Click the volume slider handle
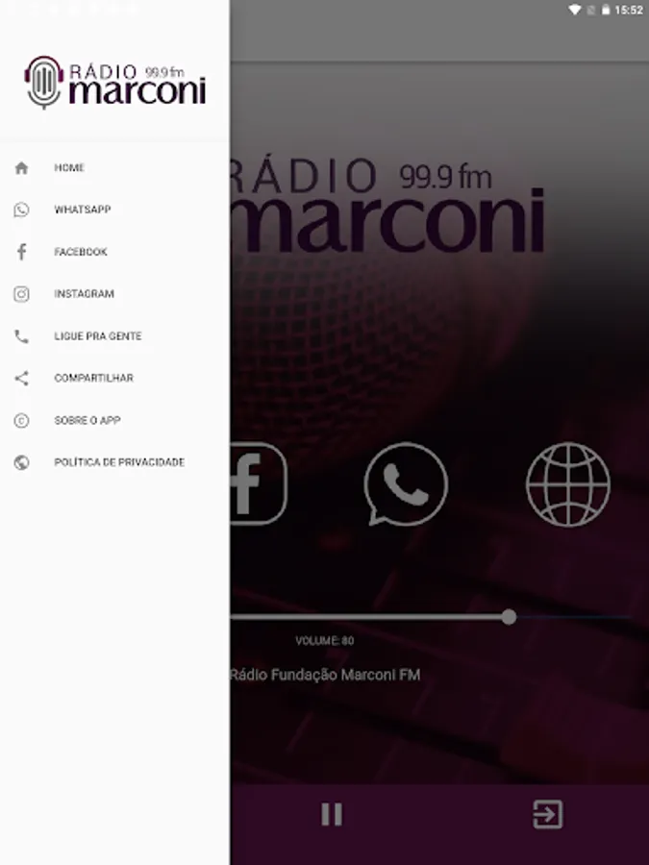Image resolution: width=649 pixels, height=865 pixels. (509, 617)
